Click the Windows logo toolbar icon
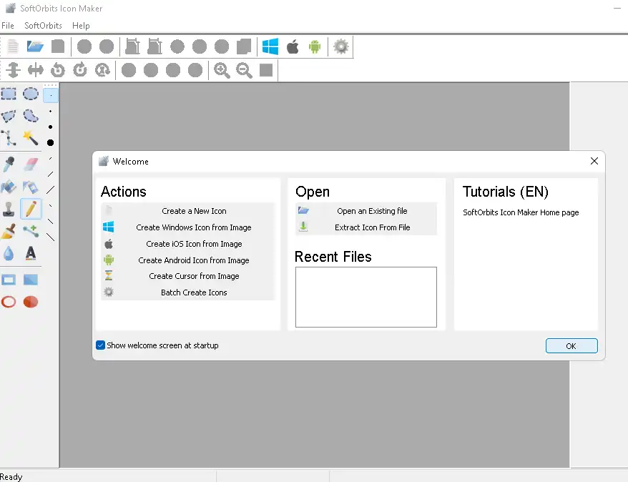 tap(270, 46)
